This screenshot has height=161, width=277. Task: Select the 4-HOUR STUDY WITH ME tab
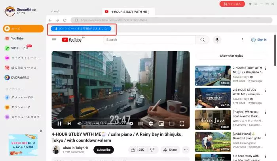[128, 11]
